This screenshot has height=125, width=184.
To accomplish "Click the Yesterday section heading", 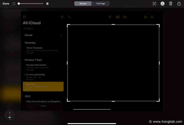I will (30, 43).
